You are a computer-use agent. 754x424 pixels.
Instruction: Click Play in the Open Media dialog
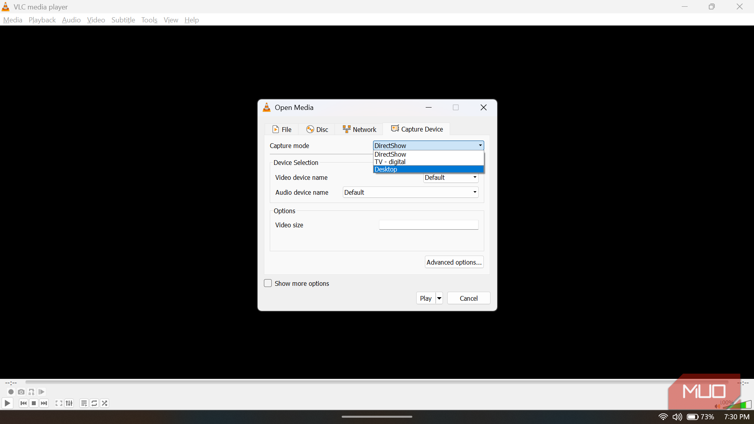tap(426, 298)
